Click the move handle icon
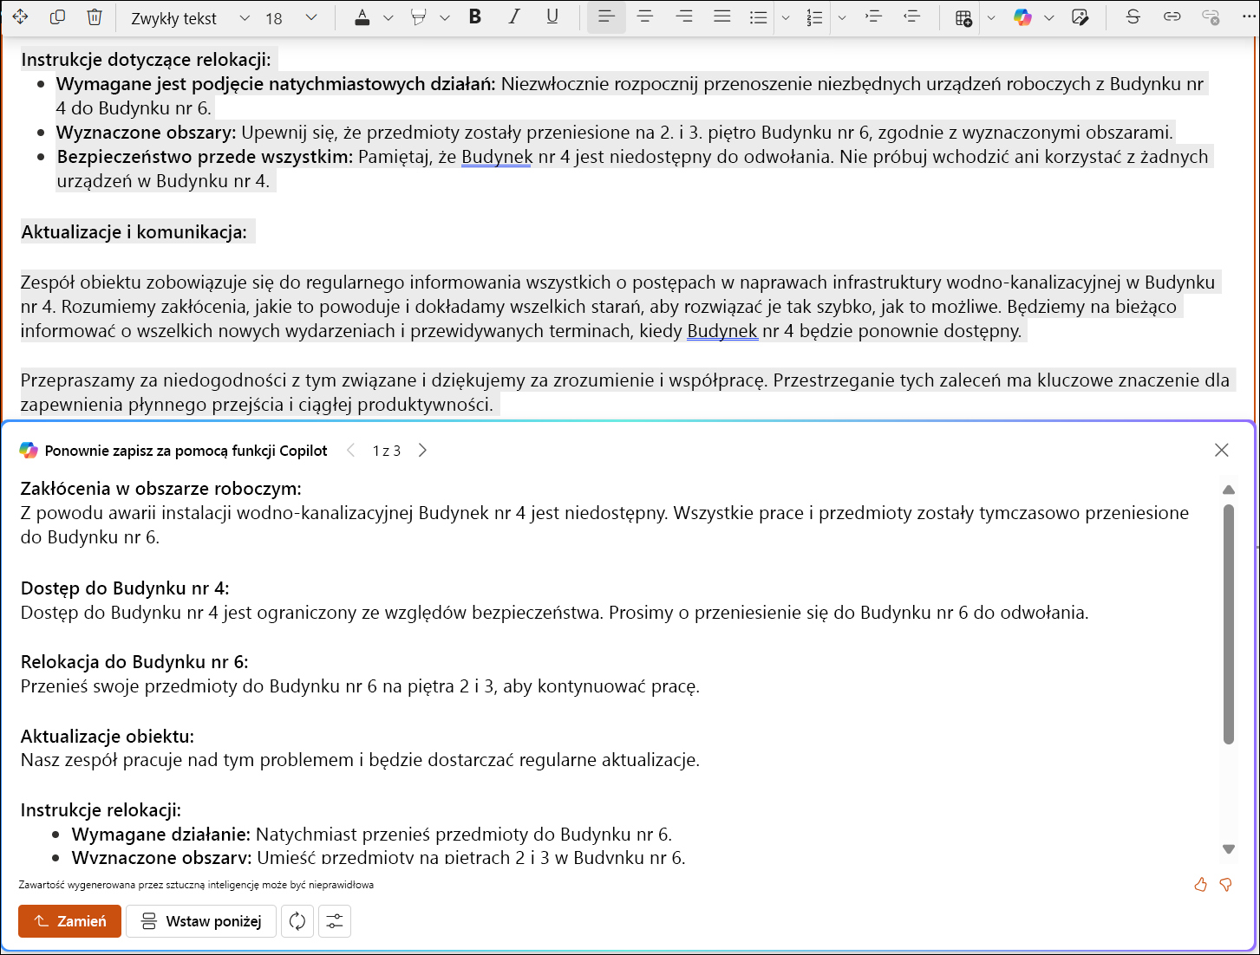This screenshot has height=955, width=1260. point(19,17)
